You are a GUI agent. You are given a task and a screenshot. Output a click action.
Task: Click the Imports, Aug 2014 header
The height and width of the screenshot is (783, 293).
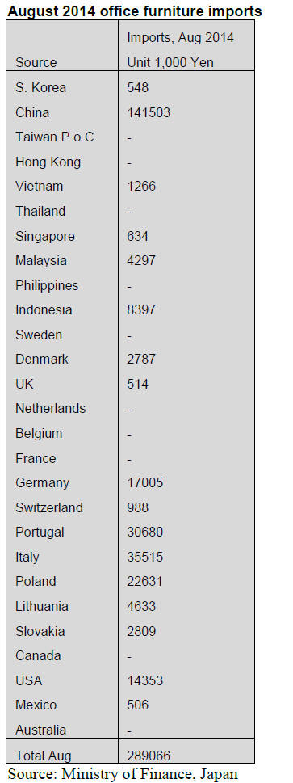(180, 37)
